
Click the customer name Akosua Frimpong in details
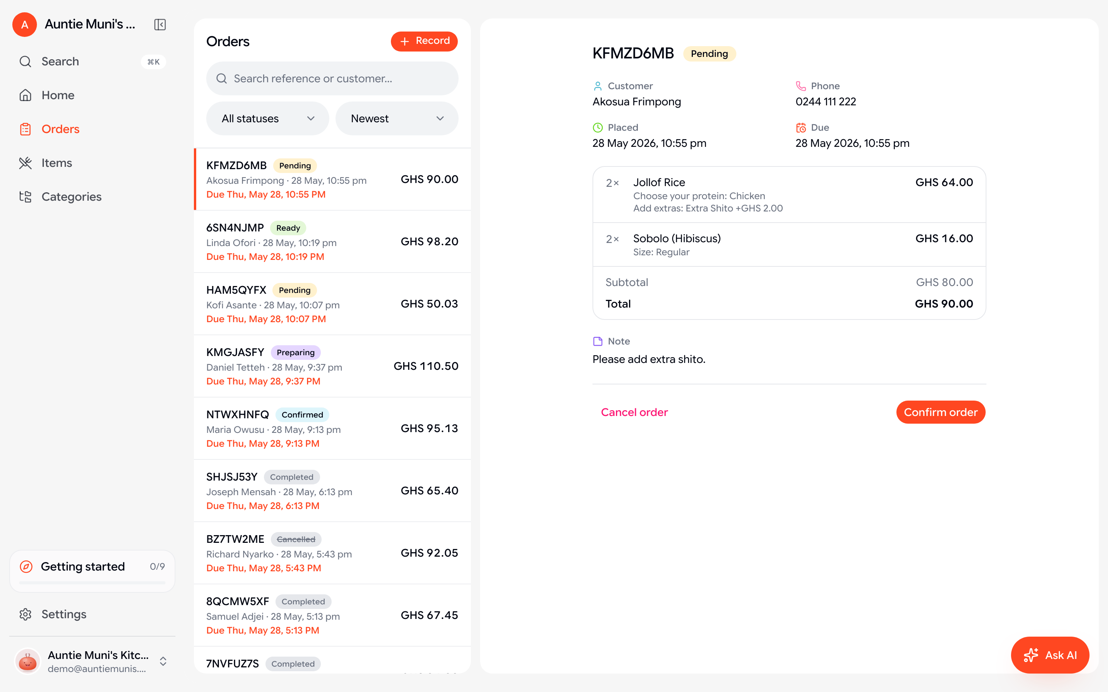click(x=636, y=101)
